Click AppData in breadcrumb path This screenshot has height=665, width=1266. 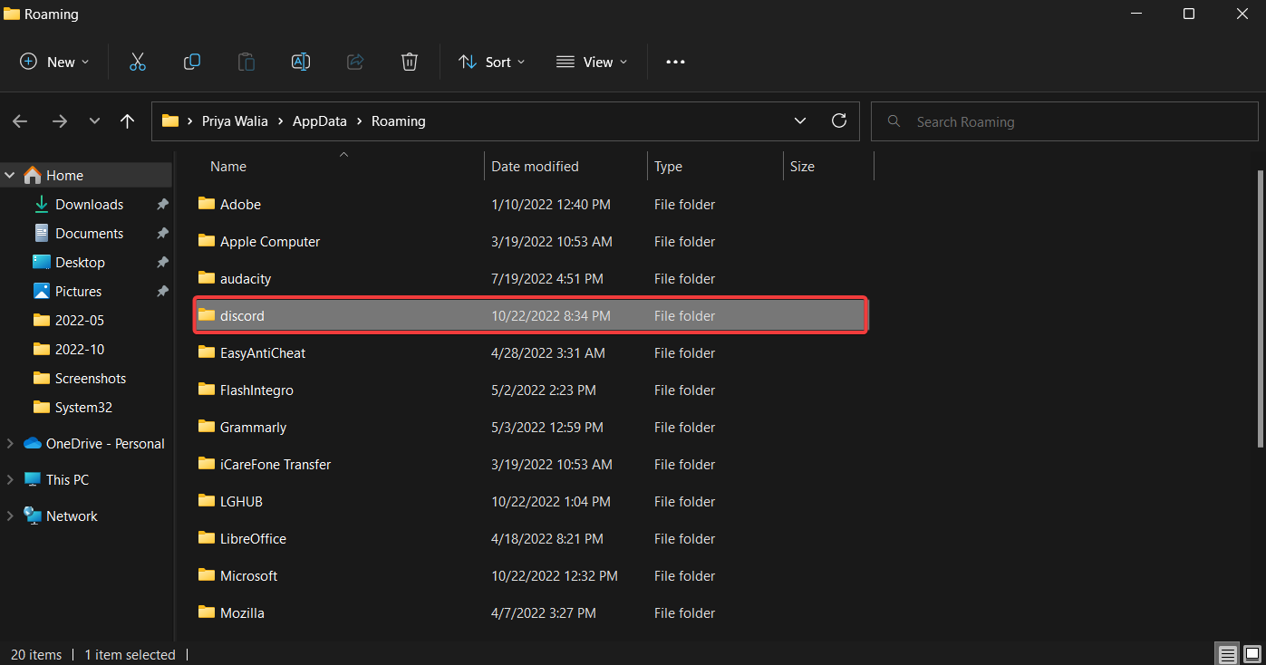click(319, 120)
